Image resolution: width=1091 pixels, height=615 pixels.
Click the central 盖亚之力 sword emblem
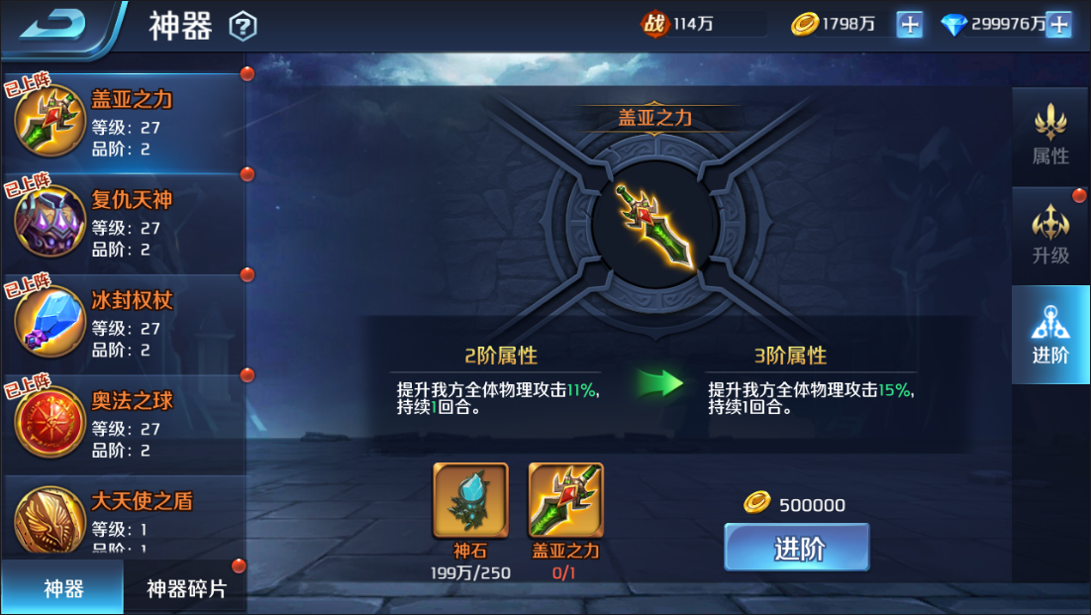(654, 226)
